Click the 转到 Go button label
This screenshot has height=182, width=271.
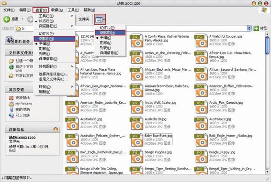[x=263, y=29]
